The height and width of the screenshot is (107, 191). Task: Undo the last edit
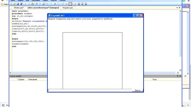37,4
